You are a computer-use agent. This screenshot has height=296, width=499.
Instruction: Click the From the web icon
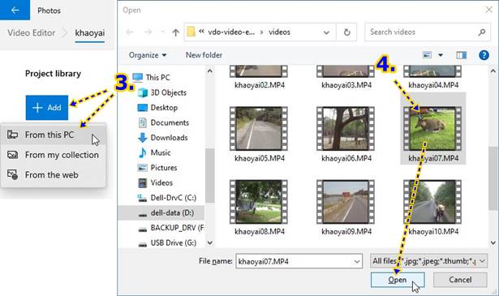pyautogui.click(x=12, y=174)
